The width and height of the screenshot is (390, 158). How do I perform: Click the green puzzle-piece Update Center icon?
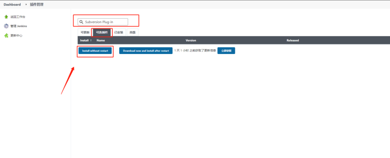6,36
